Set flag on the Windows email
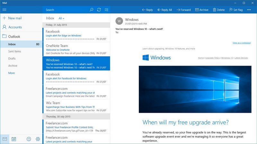Image resolution: width=257 pixels, height=144 pixels. click(x=235, y=10)
